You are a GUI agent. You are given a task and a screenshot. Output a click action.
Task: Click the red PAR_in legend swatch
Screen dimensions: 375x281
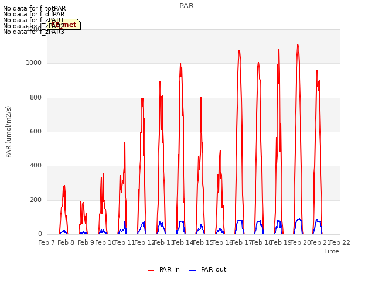tap(151, 270)
